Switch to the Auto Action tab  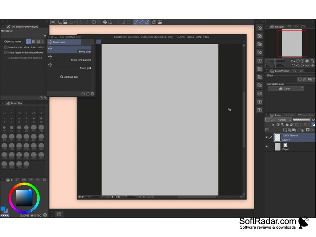(306, 115)
